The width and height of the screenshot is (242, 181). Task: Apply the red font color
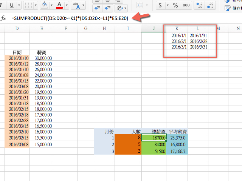coord(59,5)
